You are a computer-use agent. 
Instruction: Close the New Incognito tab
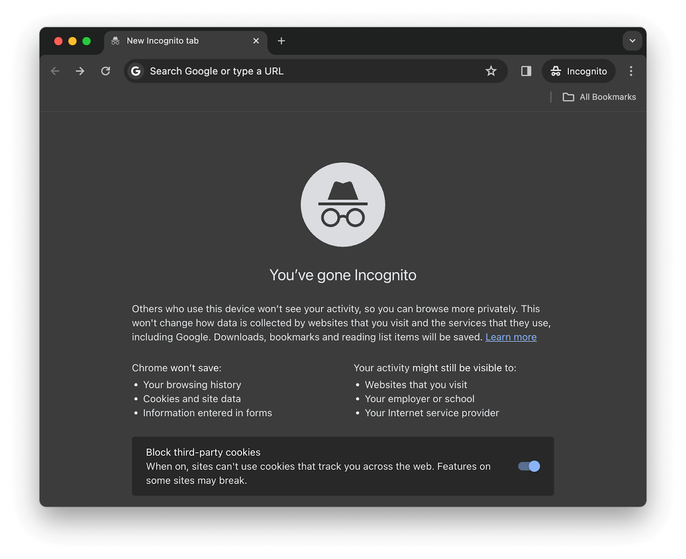point(256,41)
